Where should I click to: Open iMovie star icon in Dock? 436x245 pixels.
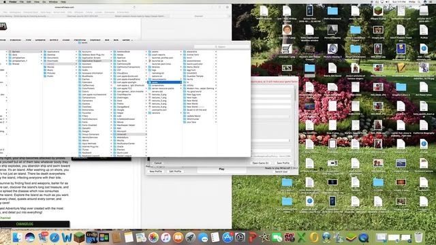coord(265,238)
